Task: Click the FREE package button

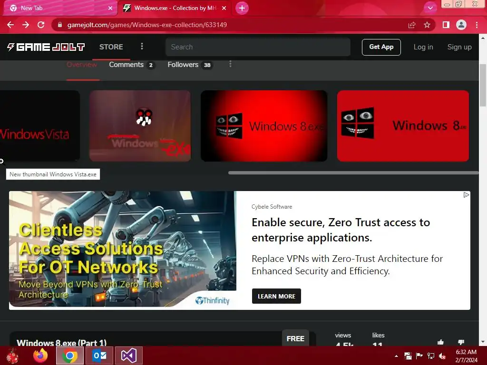Action: click(x=295, y=338)
